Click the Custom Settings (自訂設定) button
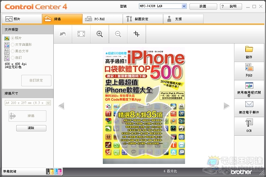 point(37,80)
